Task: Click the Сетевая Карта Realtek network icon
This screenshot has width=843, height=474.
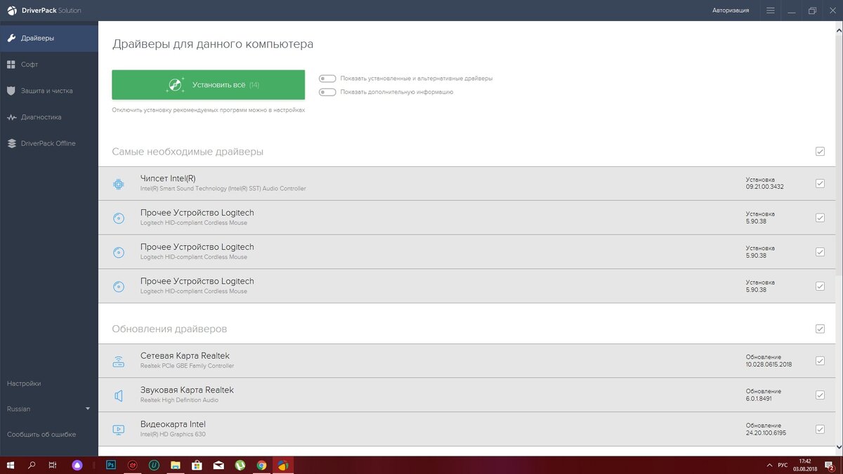Action: (x=118, y=361)
